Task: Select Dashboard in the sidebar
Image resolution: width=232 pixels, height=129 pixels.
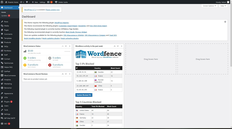Action: pos(10,7)
